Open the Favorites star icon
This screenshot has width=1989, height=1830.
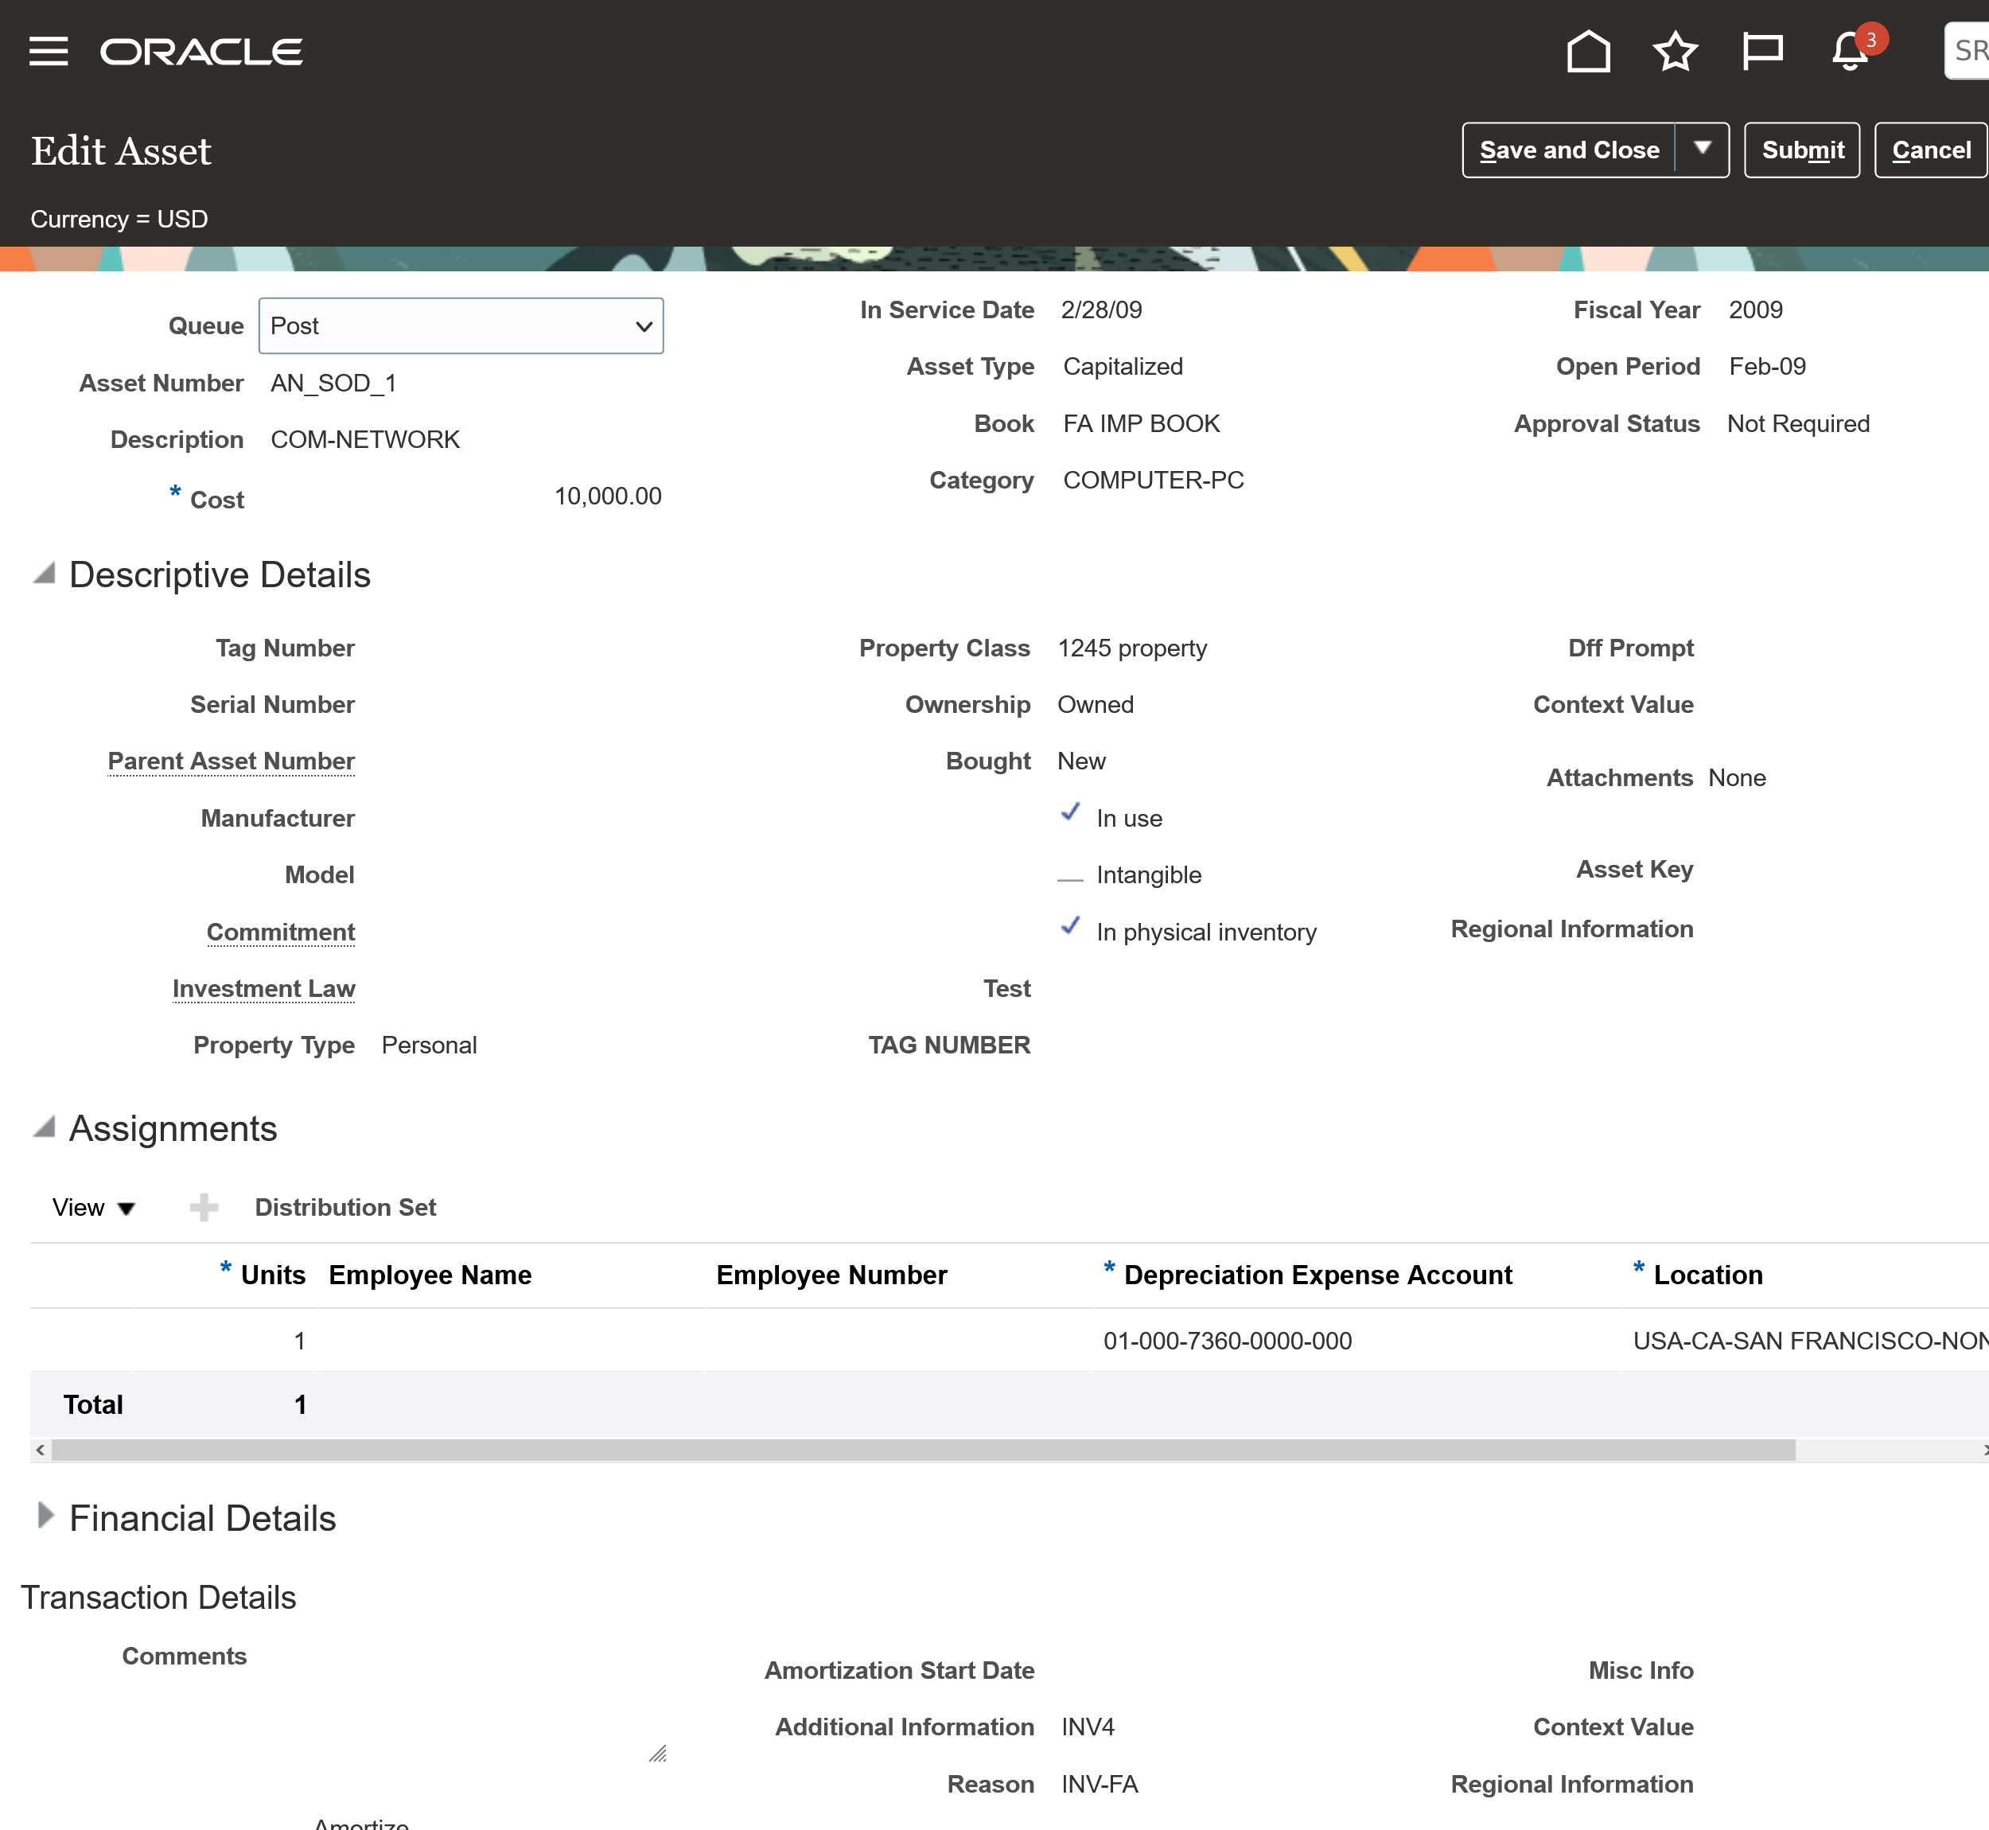[x=1676, y=50]
